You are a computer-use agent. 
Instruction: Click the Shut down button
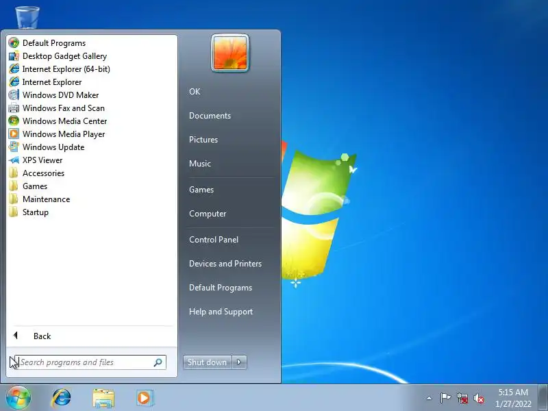click(x=208, y=362)
